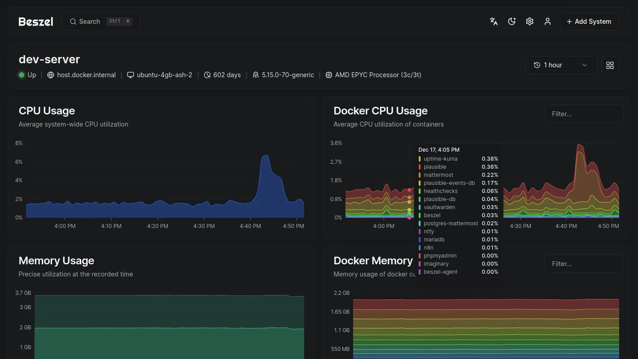Open the user account icon
Screen dimensions: 638x359
[x=547, y=22]
